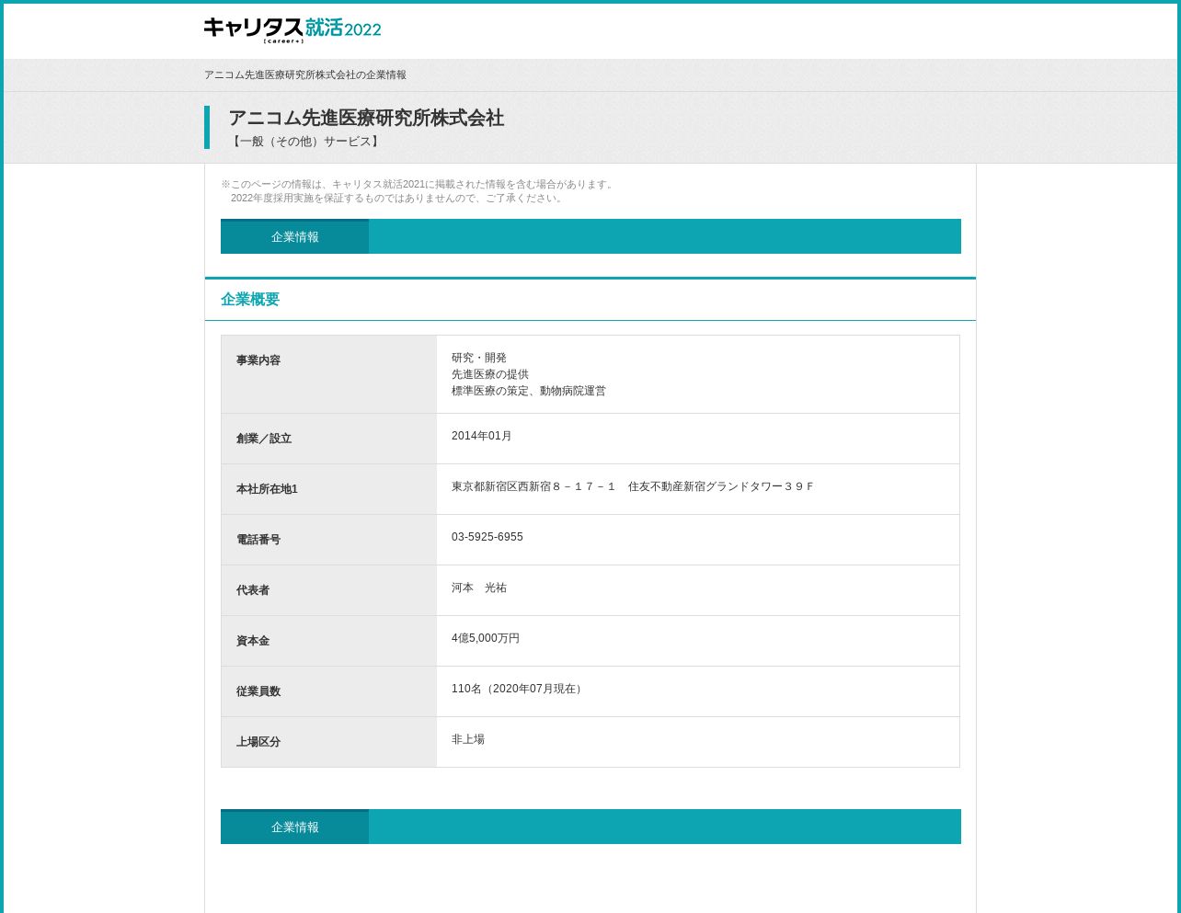This screenshot has height=913, width=1181.
Task: Click the キャリタス就活2022 logo
Action: pos(292,29)
